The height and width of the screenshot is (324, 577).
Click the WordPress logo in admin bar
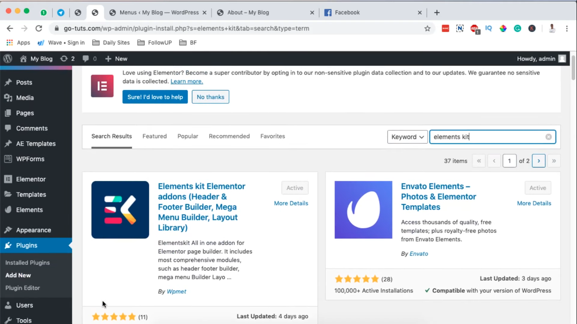(x=8, y=59)
